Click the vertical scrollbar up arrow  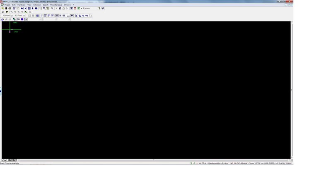292,23
